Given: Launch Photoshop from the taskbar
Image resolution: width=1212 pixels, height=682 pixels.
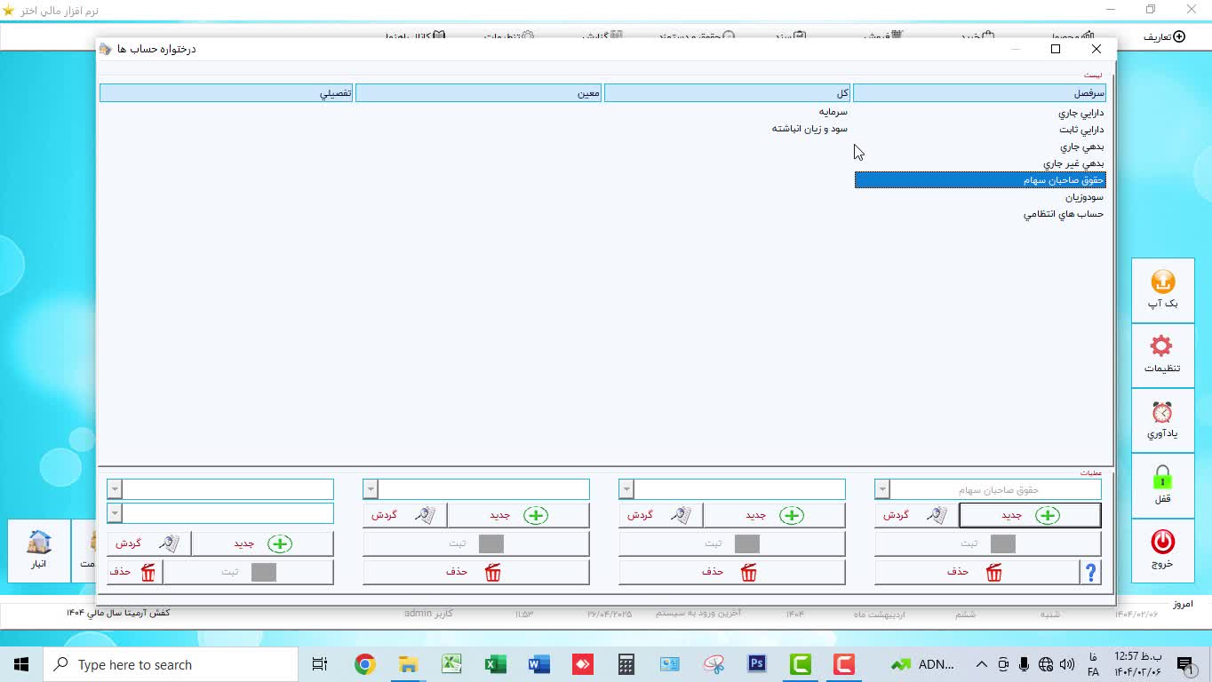Looking at the screenshot, I should [757, 664].
